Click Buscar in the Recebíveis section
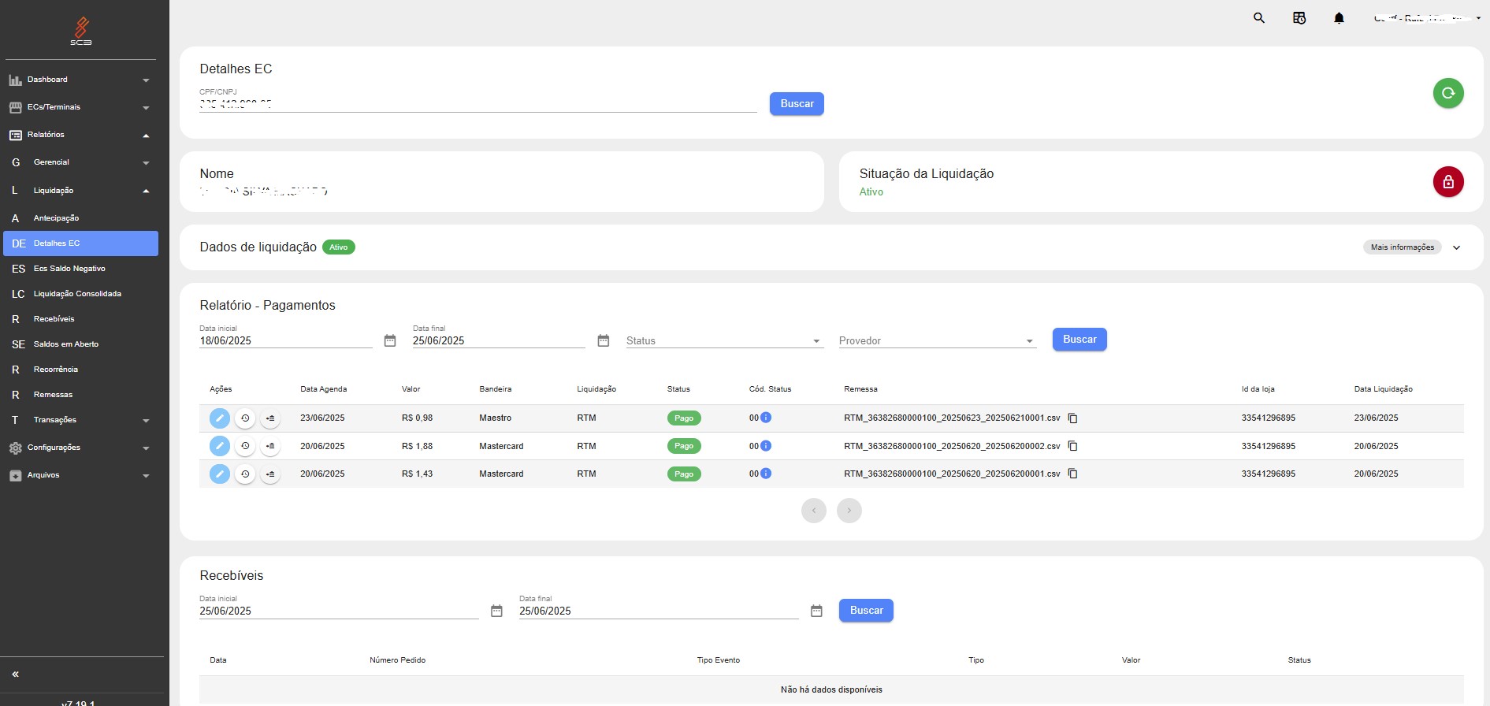Viewport: 1490px width, 706px height. click(865, 611)
